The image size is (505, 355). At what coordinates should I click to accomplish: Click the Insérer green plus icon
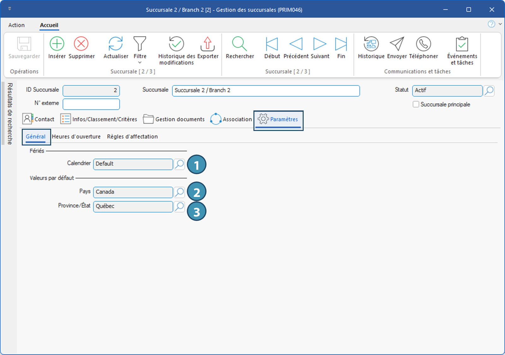click(57, 44)
